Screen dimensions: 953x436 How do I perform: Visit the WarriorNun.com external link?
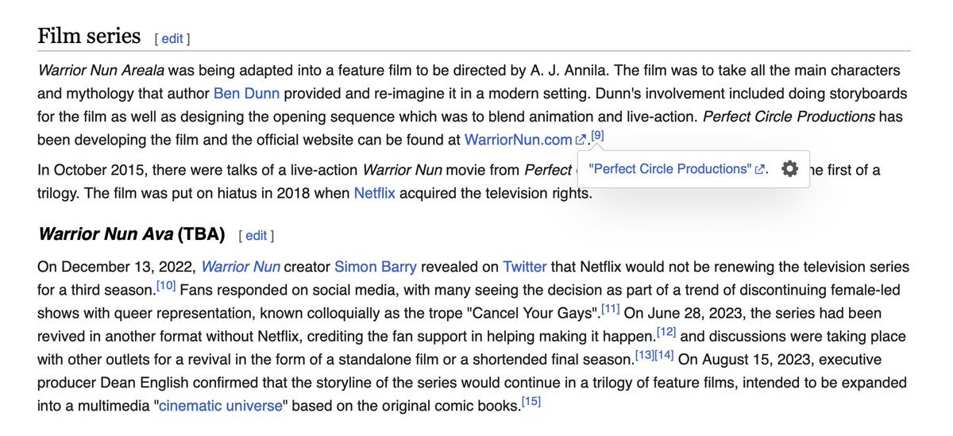pyautogui.click(x=518, y=140)
